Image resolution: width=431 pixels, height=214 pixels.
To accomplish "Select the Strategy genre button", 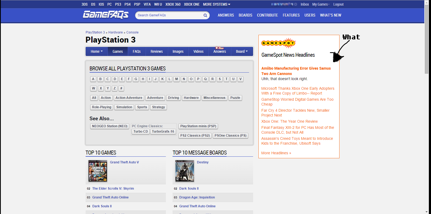I will coord(159,107).
